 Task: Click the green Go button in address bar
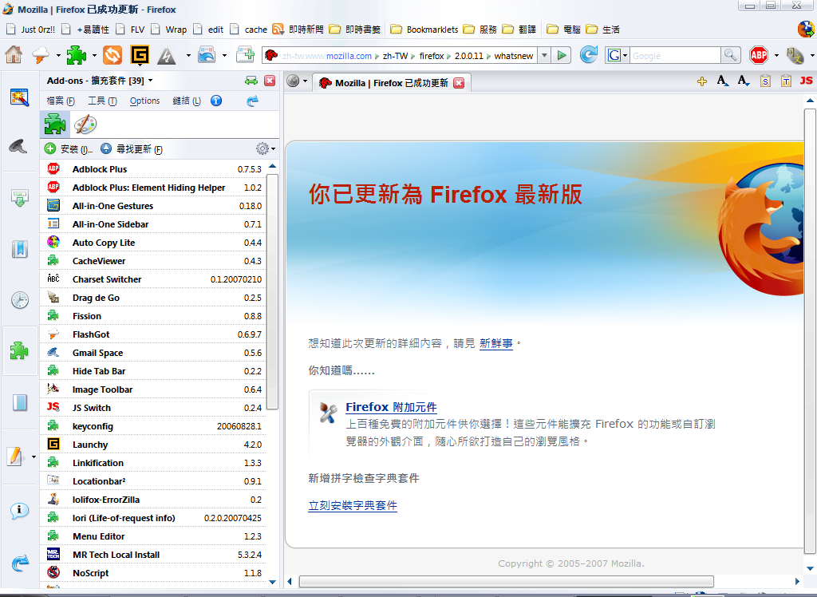point(562,55)
